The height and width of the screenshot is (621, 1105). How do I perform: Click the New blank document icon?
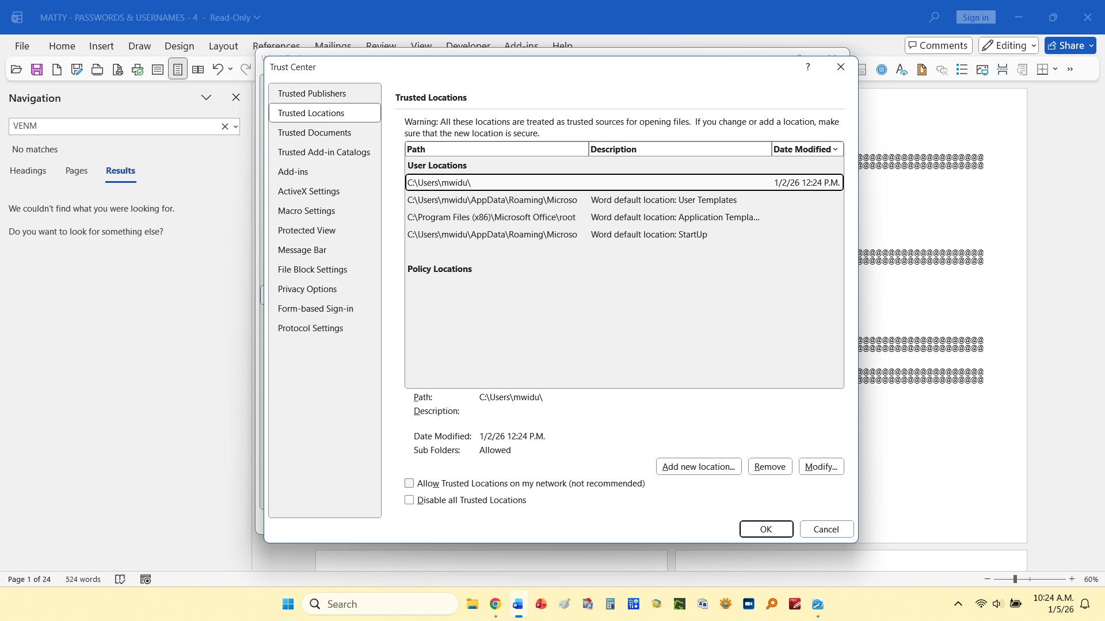[56, 70]
